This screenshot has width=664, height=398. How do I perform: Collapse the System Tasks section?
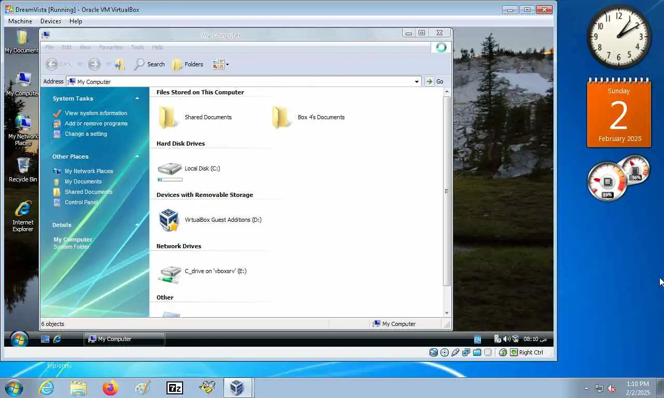point(137,98)
